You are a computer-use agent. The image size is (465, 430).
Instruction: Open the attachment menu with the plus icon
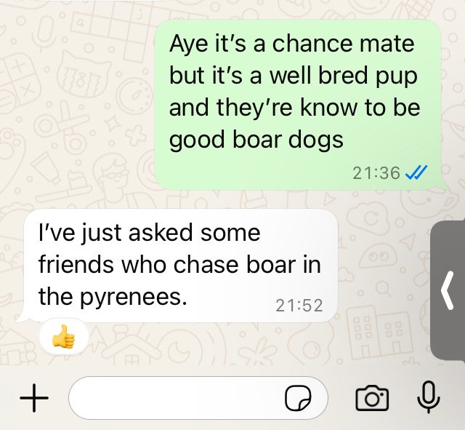coord(34,398)
